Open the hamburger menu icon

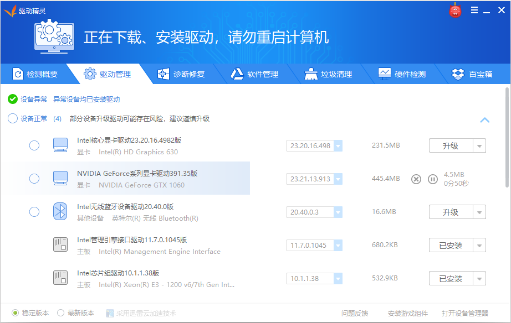(x=474, y=10)
